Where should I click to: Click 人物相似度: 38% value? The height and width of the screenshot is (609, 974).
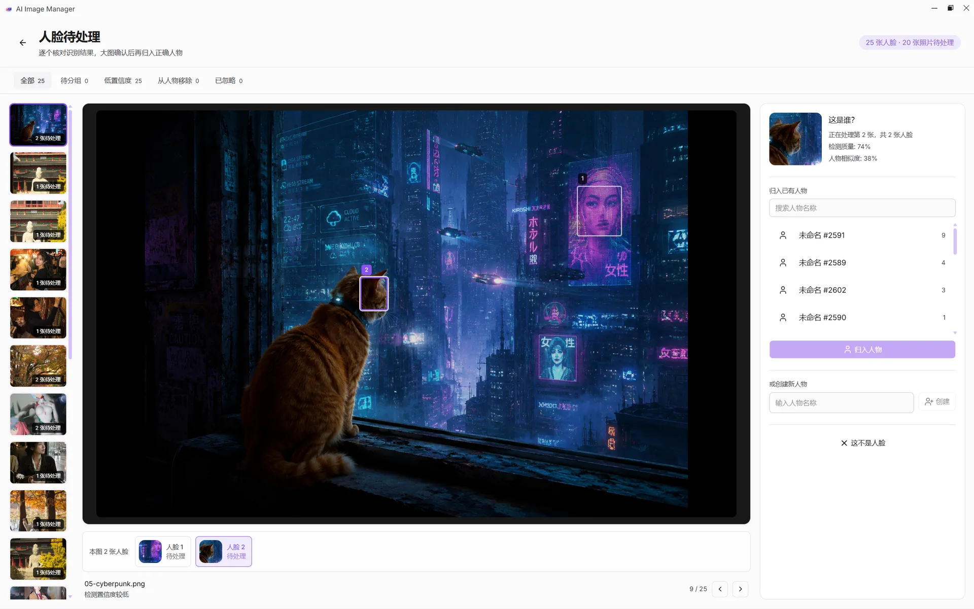[853, 158]
